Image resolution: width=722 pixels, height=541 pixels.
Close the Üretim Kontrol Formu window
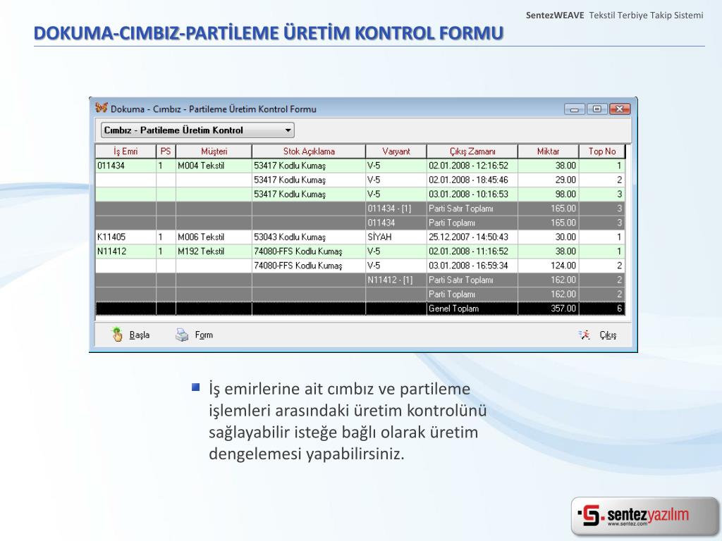pyautogui.click(x=619, y=109)
